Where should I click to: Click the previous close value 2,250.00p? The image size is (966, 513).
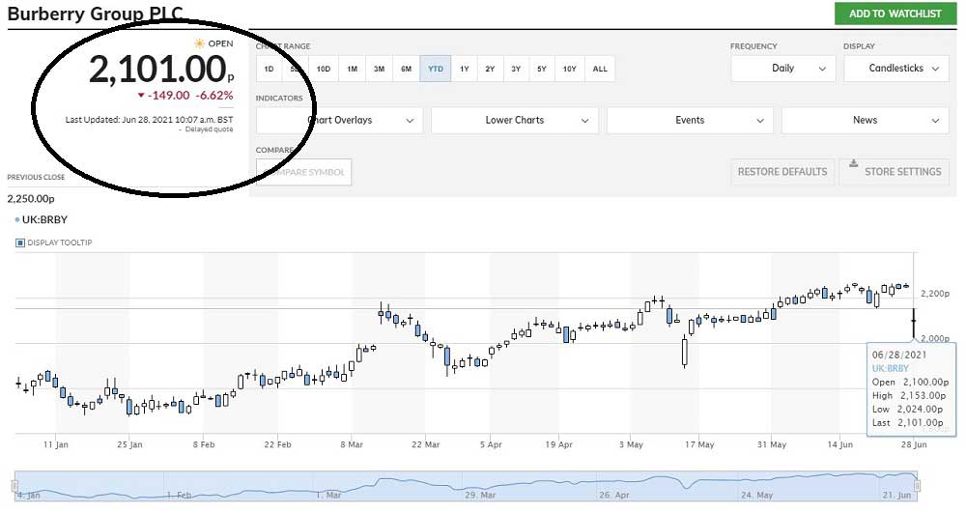pyautogui.click(x=31, y=199)
